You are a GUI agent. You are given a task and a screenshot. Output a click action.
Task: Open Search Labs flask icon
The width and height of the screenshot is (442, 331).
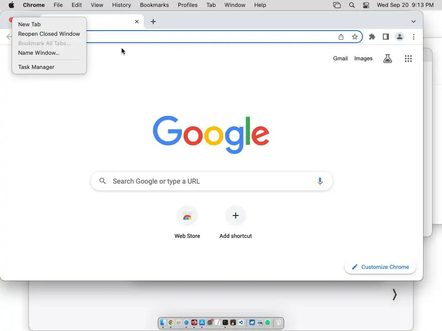[388, 59]
